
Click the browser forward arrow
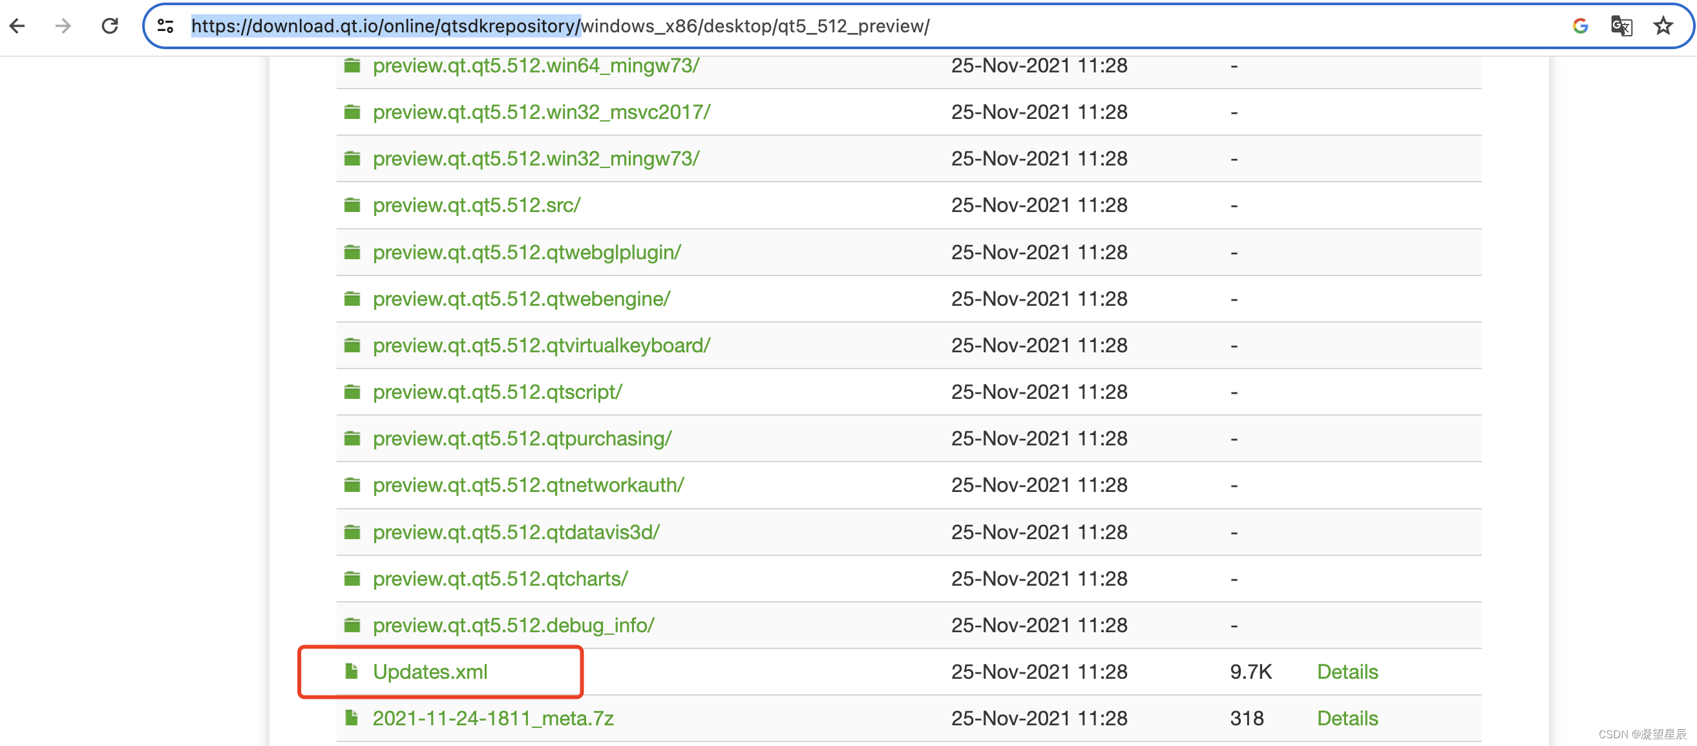[63, 27]
